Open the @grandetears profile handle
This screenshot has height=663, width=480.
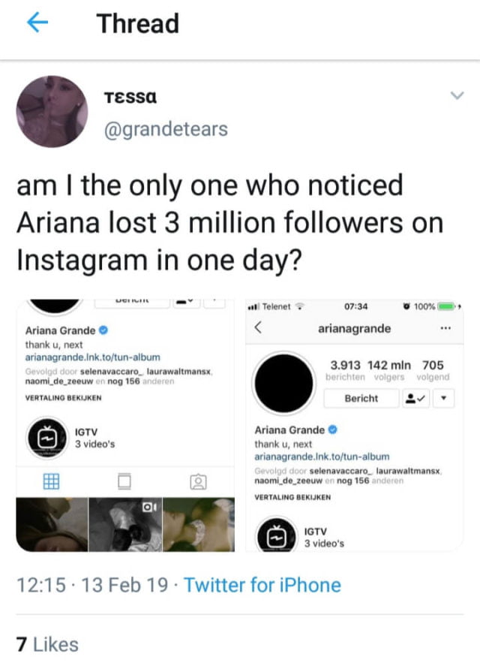[166, 129]
